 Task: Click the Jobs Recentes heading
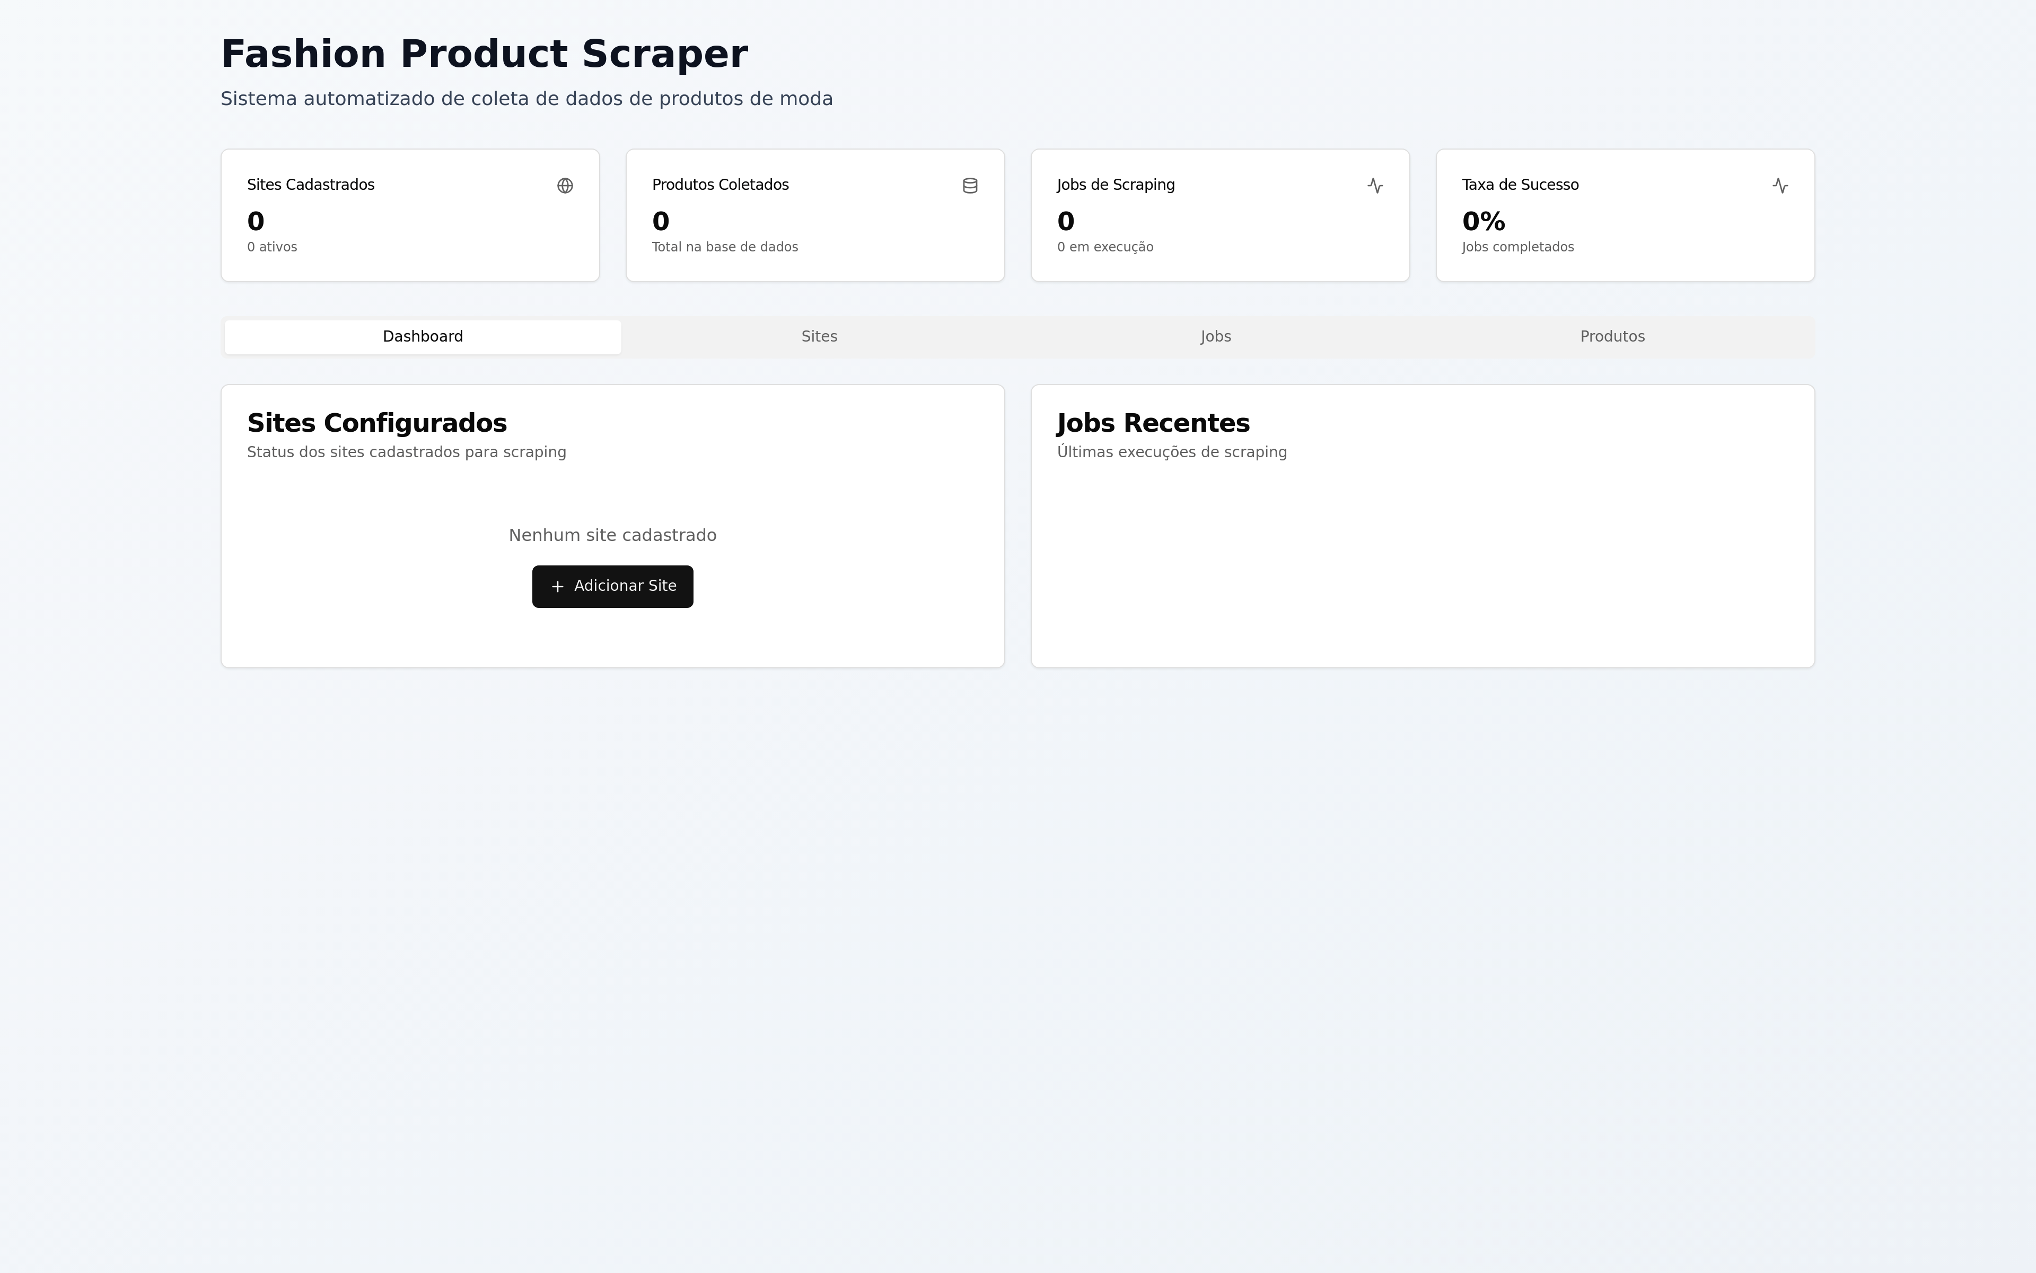pyautogui.click(x=1153, y=423)
